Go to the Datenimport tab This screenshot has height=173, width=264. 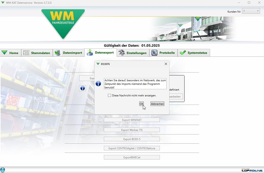[68, 53]
